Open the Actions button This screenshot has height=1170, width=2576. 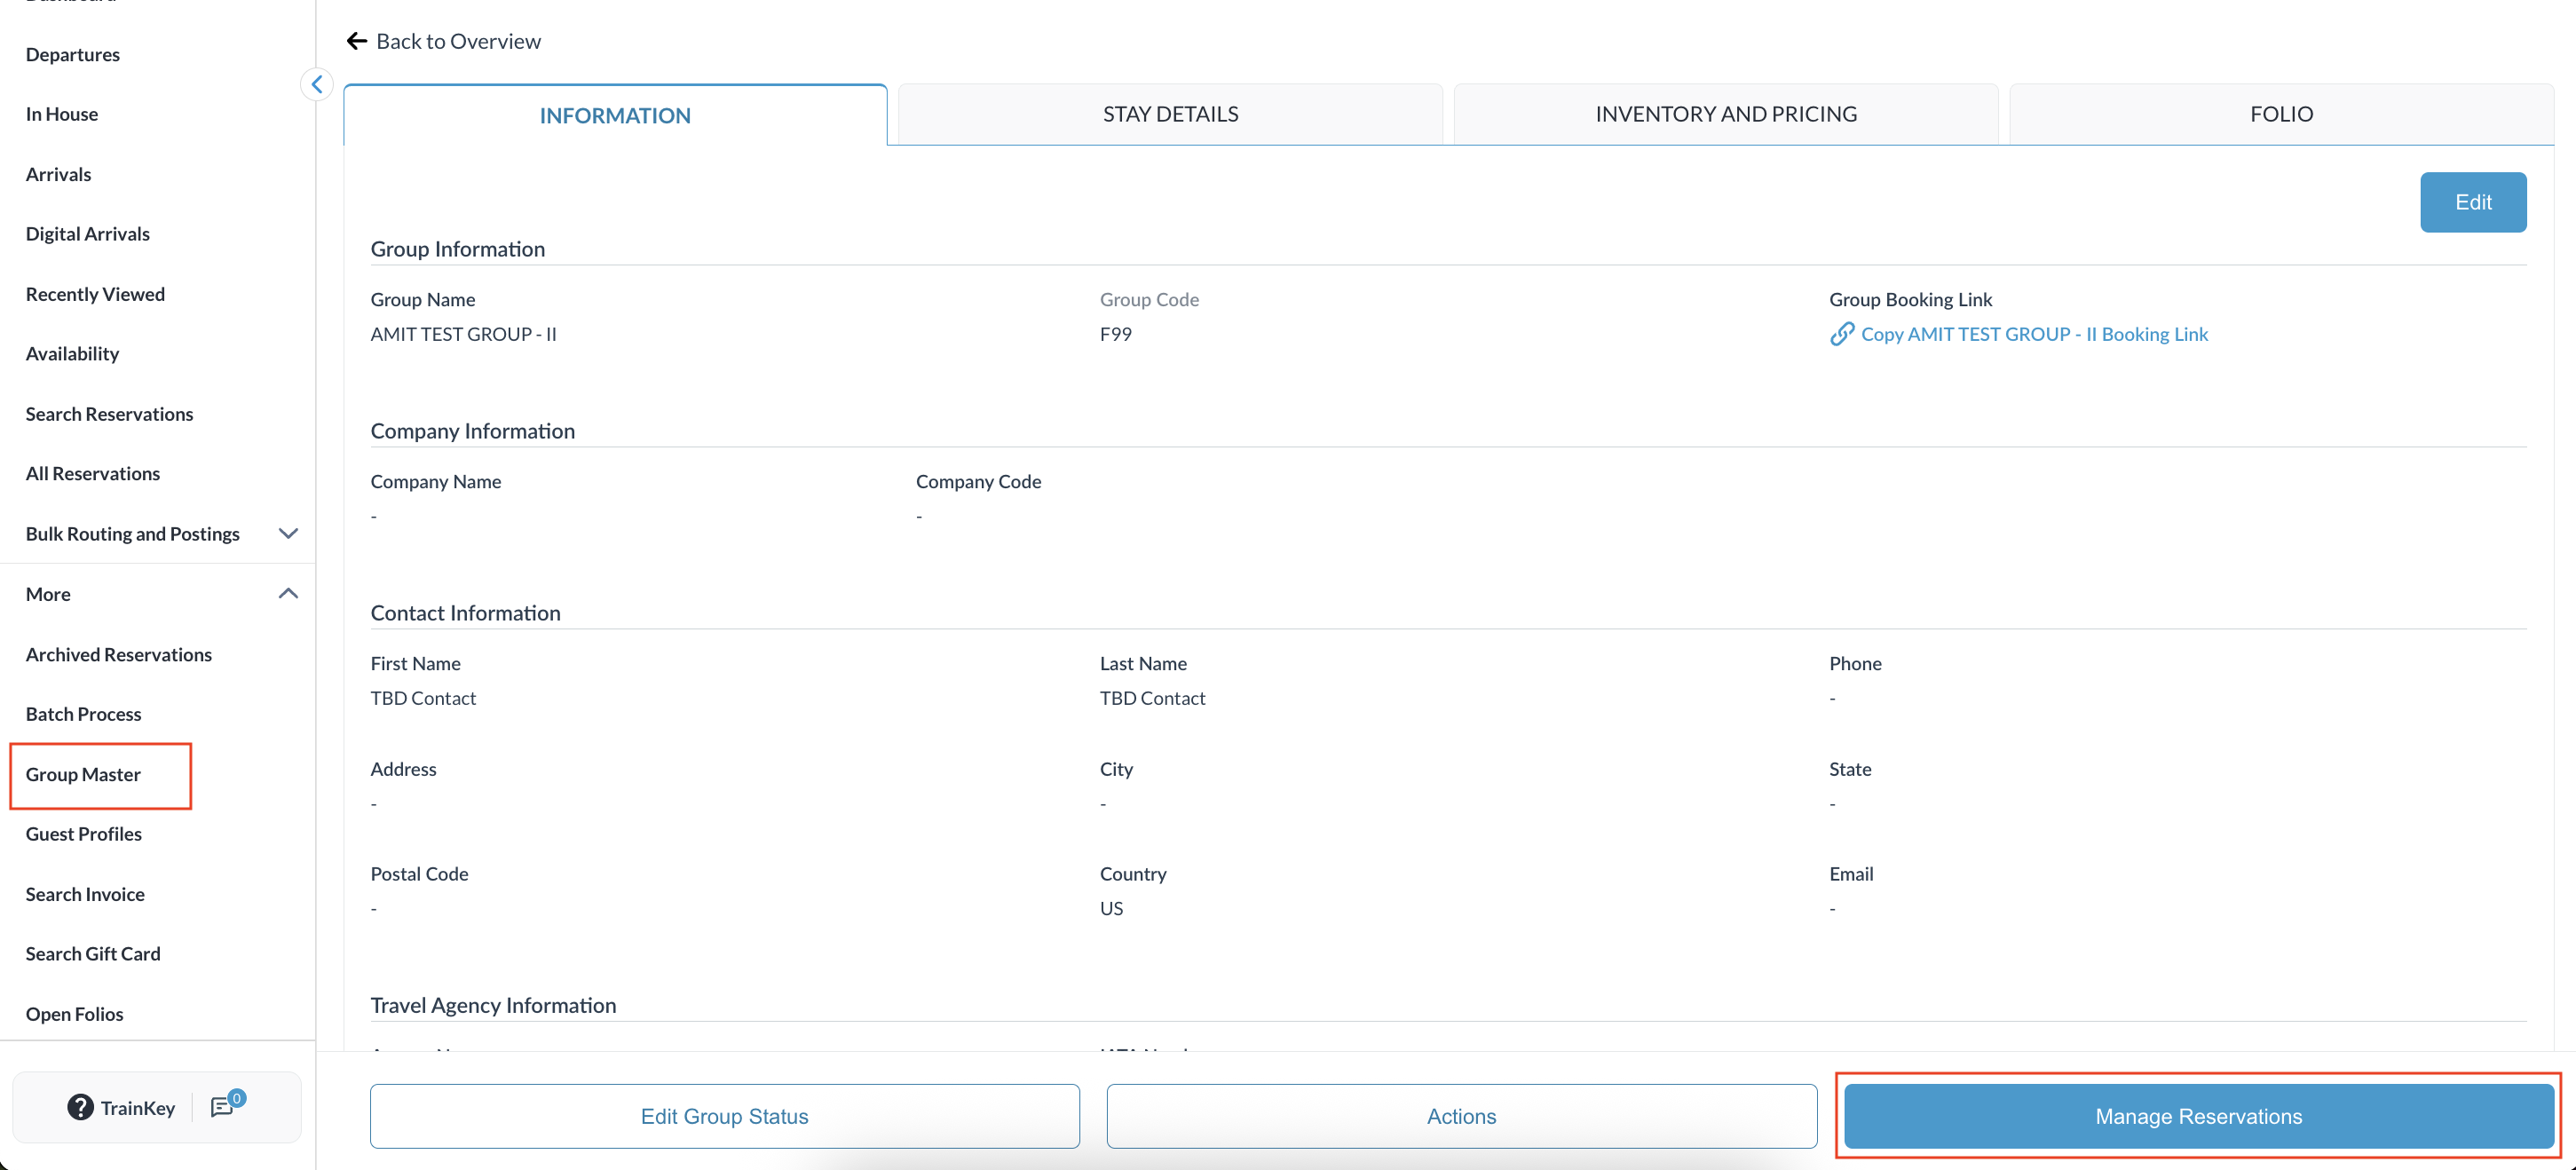[x=1461, y=1116]
